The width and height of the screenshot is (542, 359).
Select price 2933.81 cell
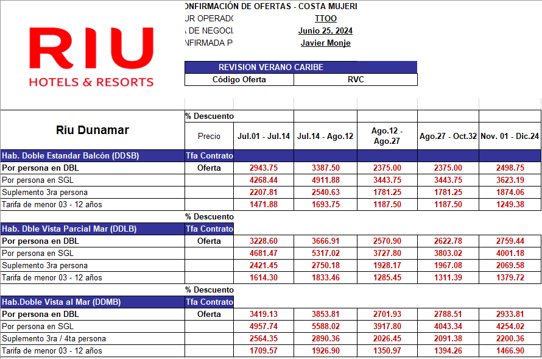(x=510, y=315)
